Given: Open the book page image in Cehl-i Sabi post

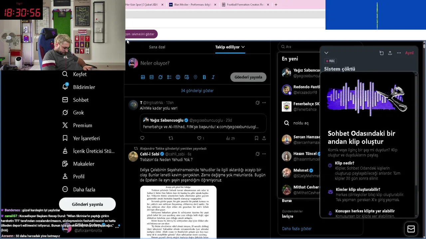Looking at the screenshot, I should point(178,212).
